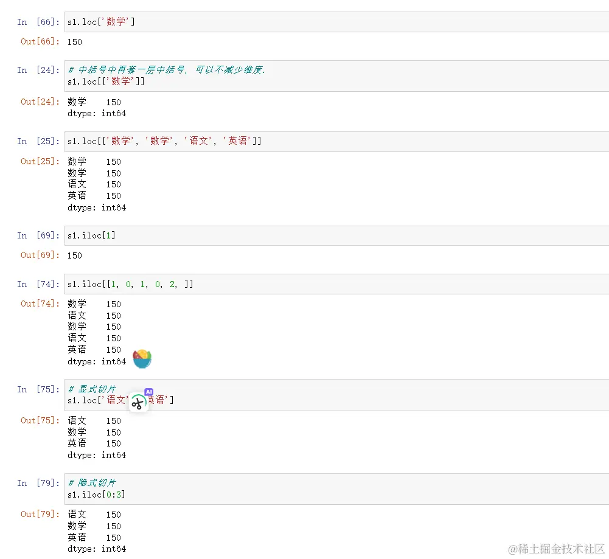The width and height of the screenshot is (609, 559).
Task: Select the In [66] prompt
Action: coord(38,22)
